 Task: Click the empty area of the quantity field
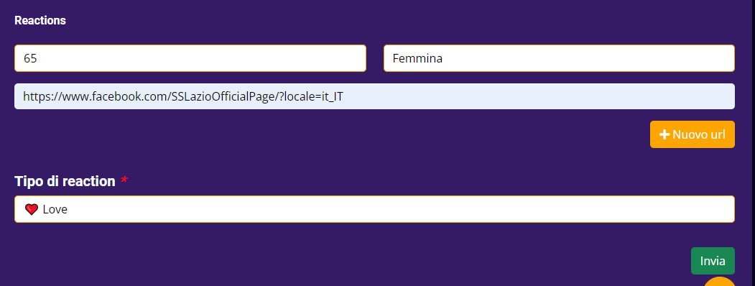click(203, 58)
